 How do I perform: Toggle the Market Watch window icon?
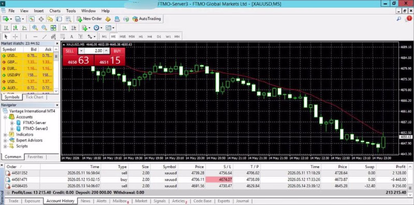[x=32, y=19]
